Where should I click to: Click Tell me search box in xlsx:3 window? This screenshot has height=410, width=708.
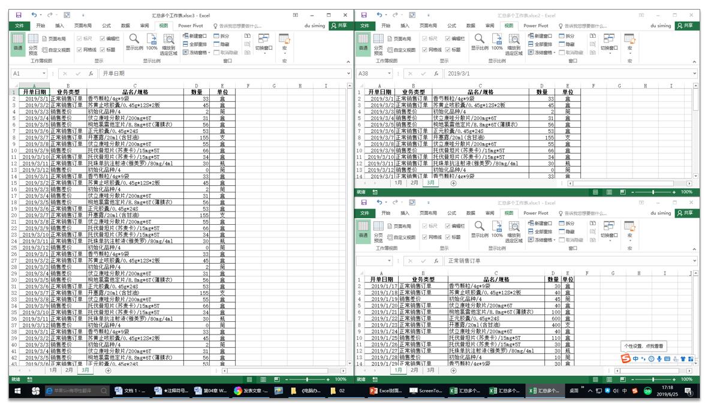pyautogui.click(x=238, y=26)
